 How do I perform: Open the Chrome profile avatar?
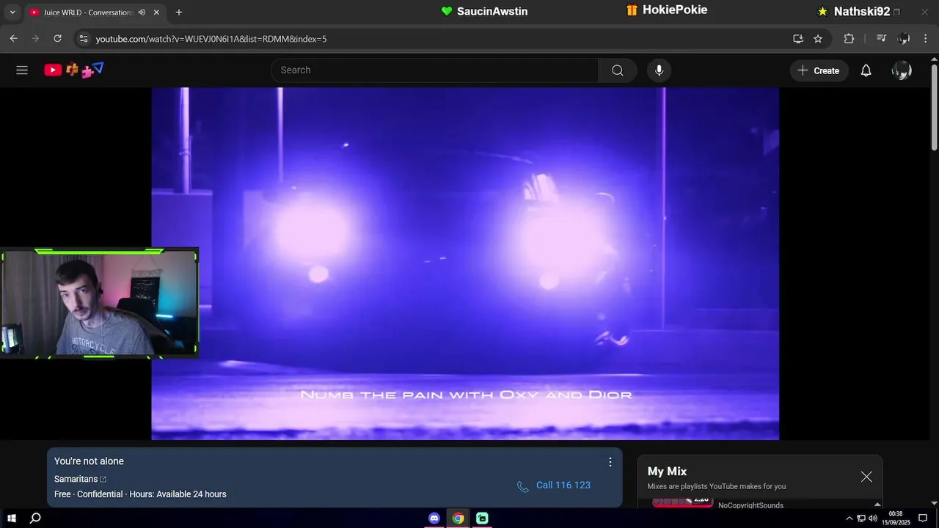click(904, 39)
